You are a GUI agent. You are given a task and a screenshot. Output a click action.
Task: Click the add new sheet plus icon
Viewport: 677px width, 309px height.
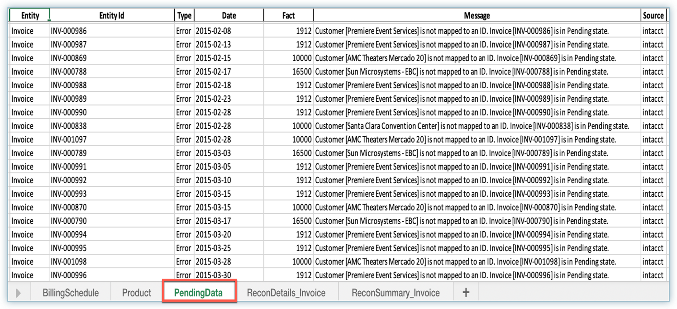click(466, 292)
